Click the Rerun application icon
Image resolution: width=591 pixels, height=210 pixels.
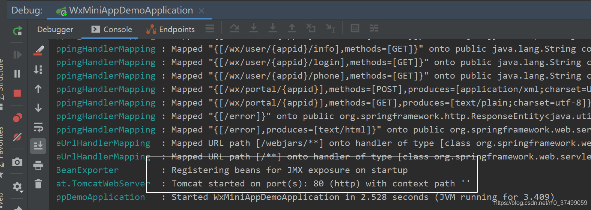coord(17,30)
